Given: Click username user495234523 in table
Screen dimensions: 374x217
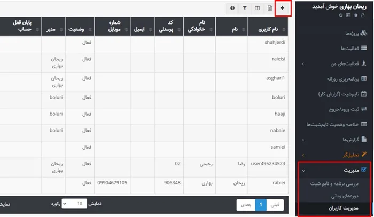Looking at the screenshot, I should (268, 164).
